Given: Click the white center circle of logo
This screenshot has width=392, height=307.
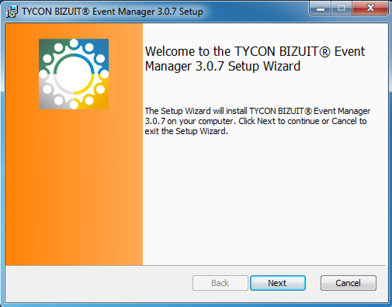Looking at the screenshot, I should (x=74, y=74).
